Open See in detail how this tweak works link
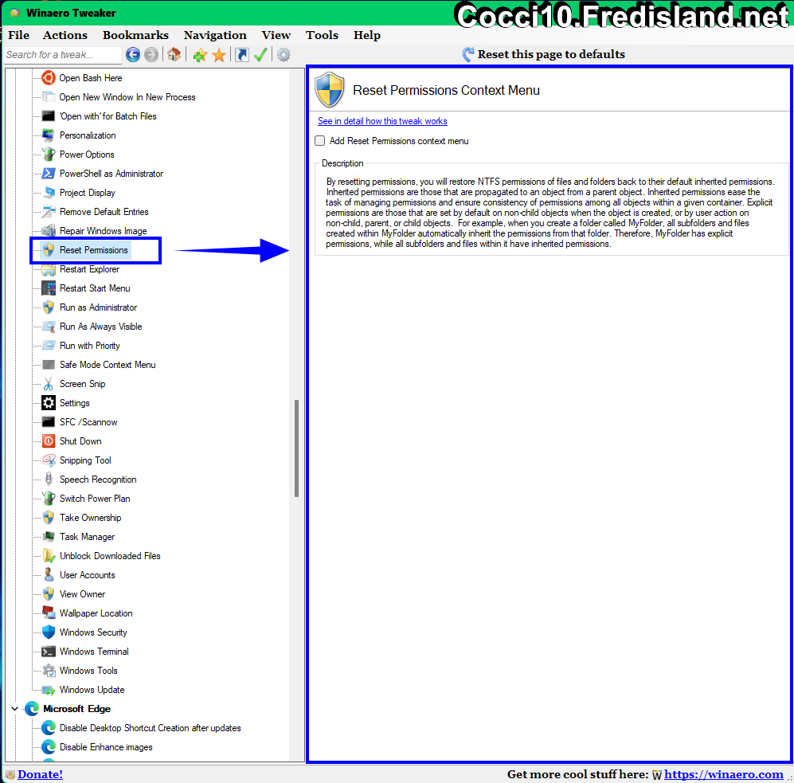Image resolution: width=794 pixels, height=783 pixels. [382, 121]
